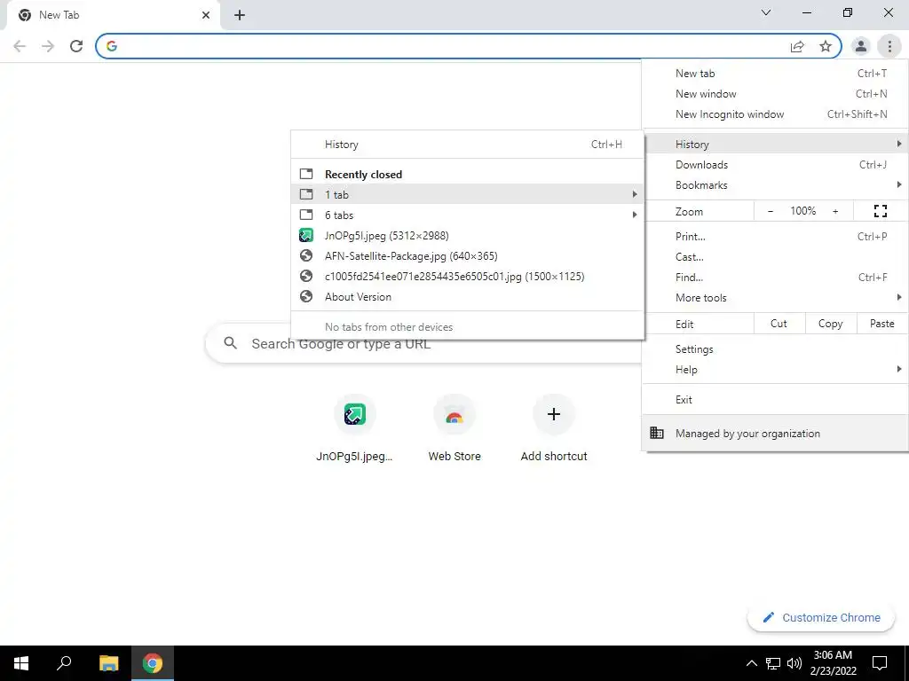
Task: Select Find... from the menu
Action: tap(775, 277)
